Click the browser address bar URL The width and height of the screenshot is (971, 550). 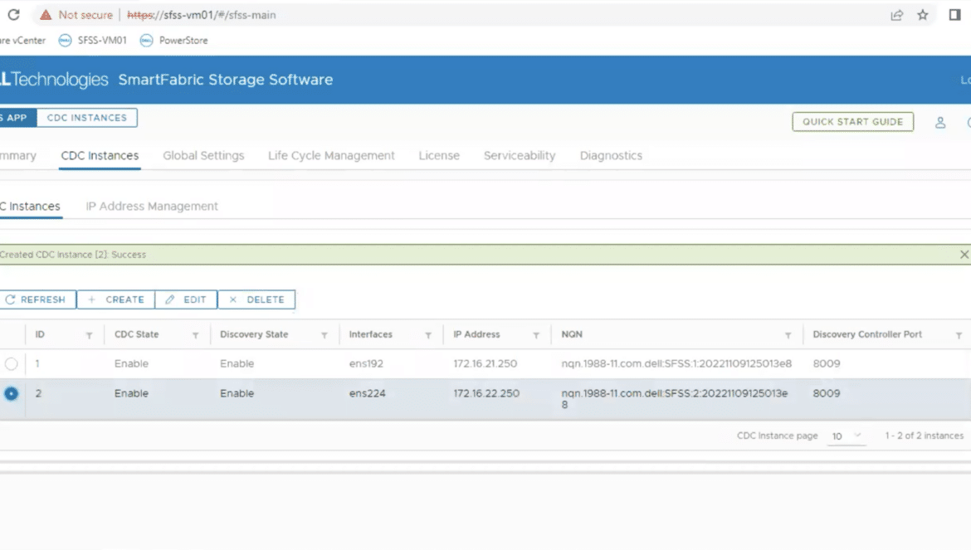(x=202, y=15)
